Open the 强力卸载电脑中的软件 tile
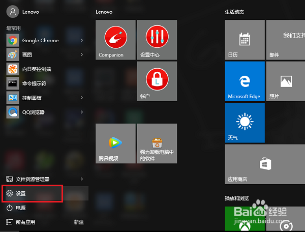The image size is (305, 232). [x=157, y=143]
